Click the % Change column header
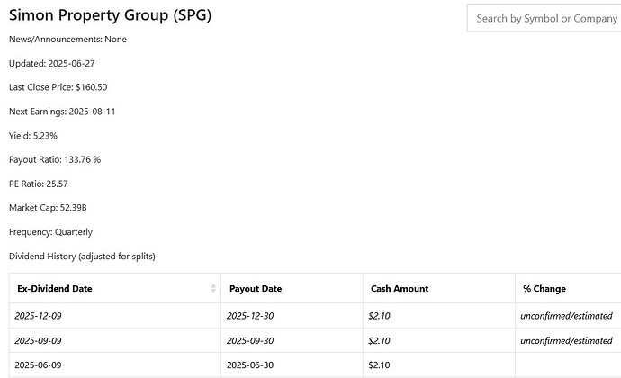 pyautogui.click(x=568, y=289)
